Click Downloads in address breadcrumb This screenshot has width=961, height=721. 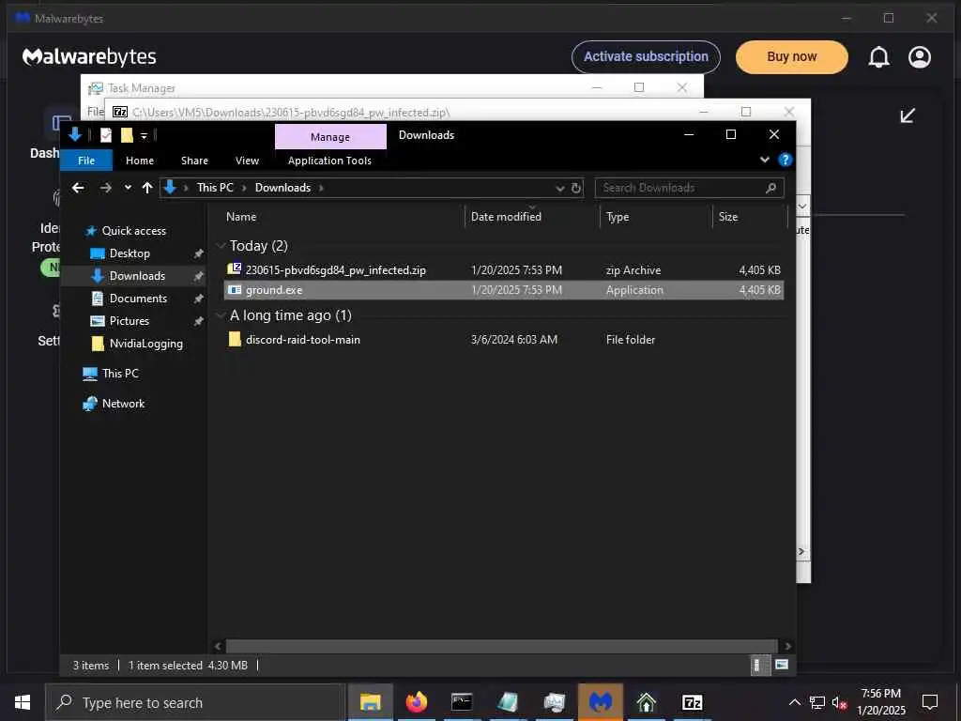click(x=282, y=188)
